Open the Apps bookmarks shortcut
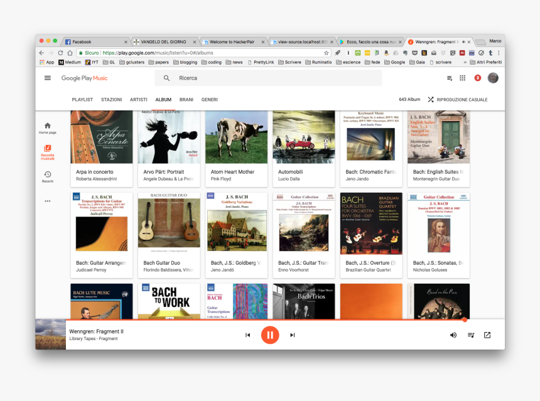 [47, 62]
